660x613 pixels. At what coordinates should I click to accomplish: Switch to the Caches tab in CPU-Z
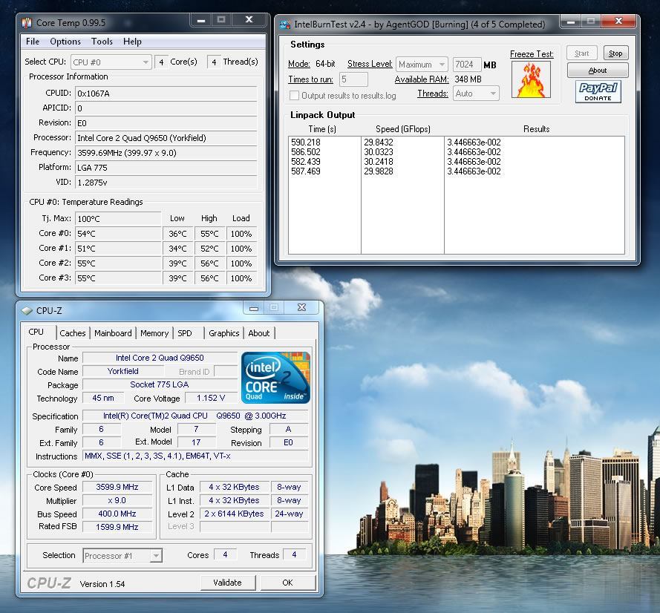73,333
